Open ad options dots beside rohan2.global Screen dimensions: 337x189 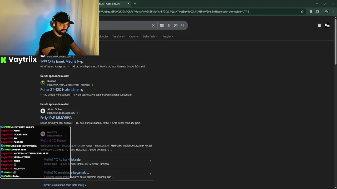92,85
